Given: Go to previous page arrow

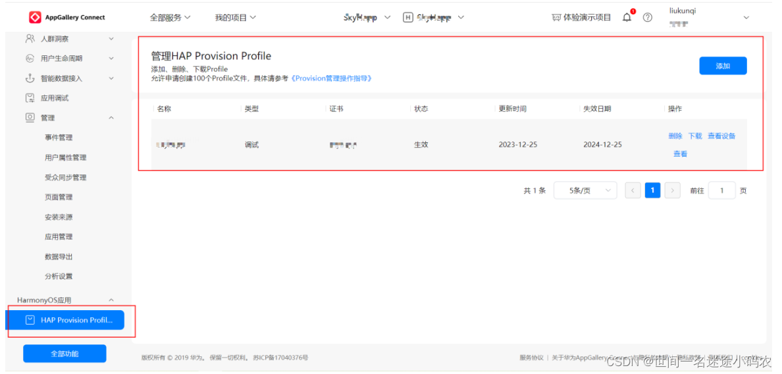Looking at the screenshot, I should (633, 190).
